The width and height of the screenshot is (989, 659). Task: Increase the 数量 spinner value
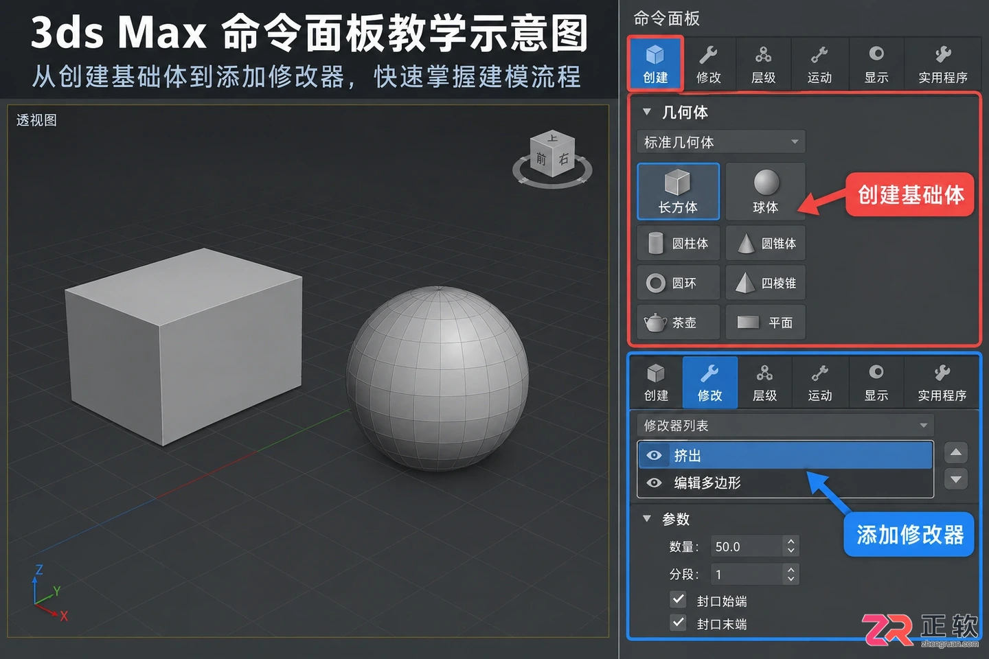coord(791,541)
